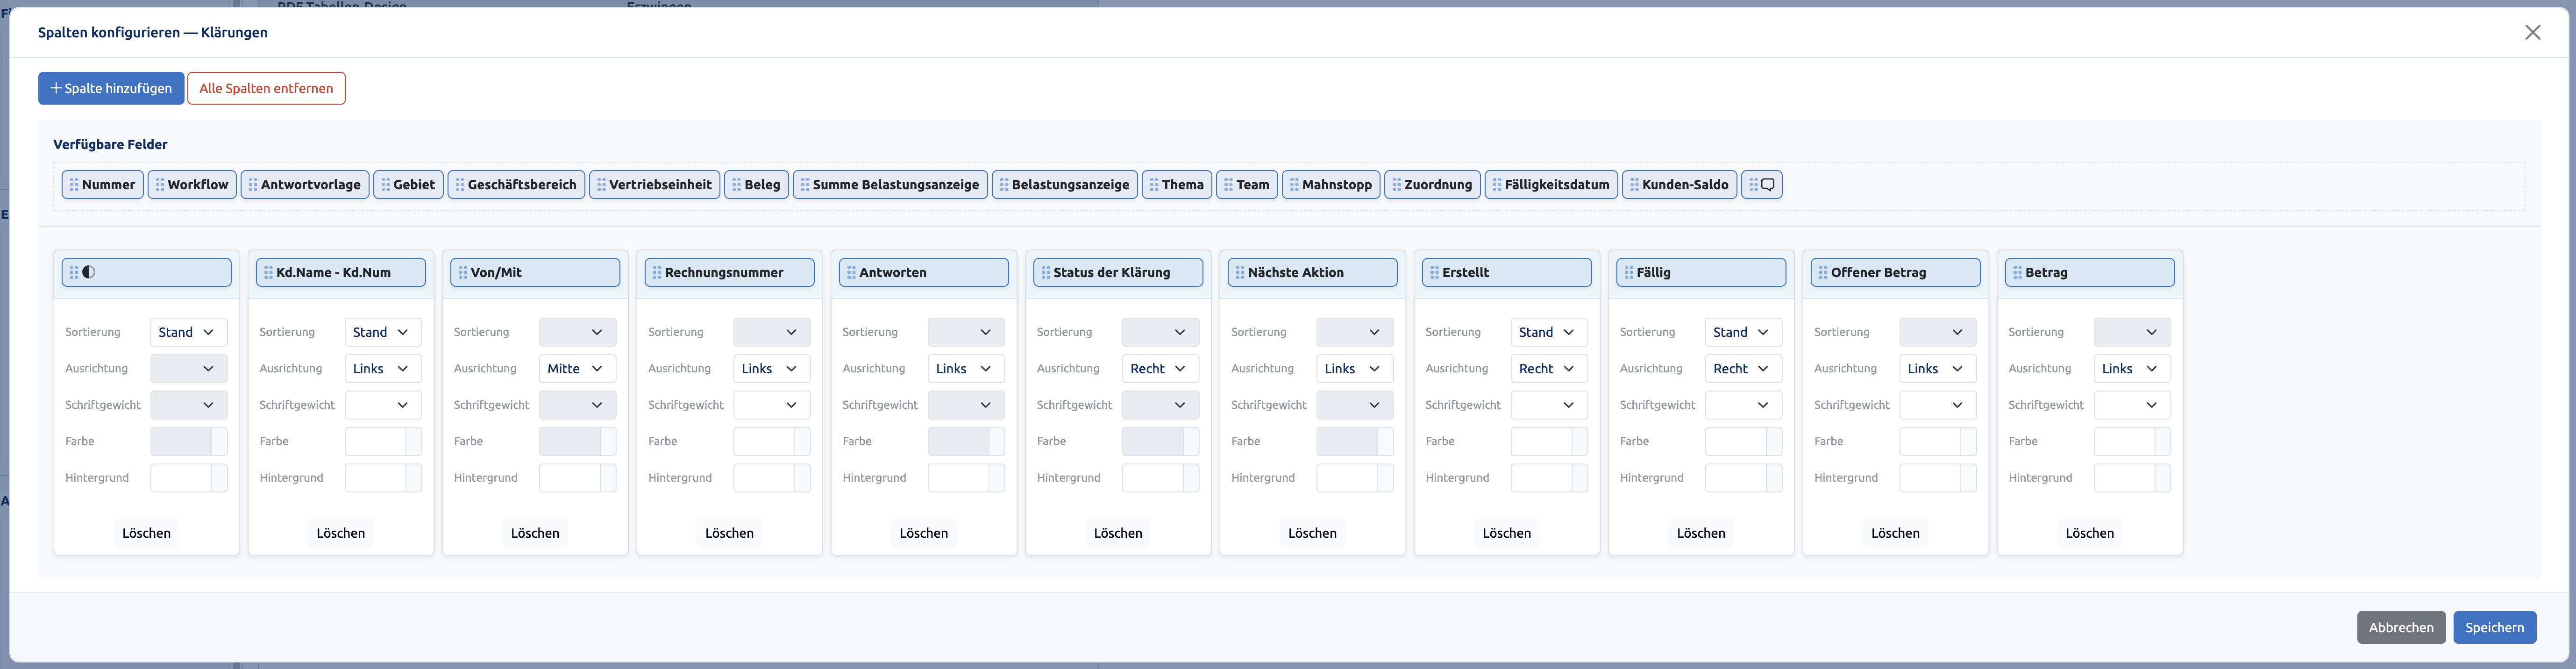The height and width of the screenshot is (669, 2576).
Task: Expand Schriftgewicht dropdown in Rechnungsnummer column
Action: click(x=772, y=405)
